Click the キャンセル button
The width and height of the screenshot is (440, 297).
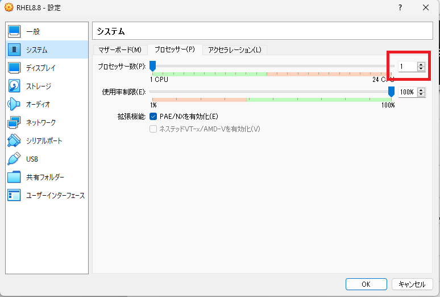click(x=412, y=284)
